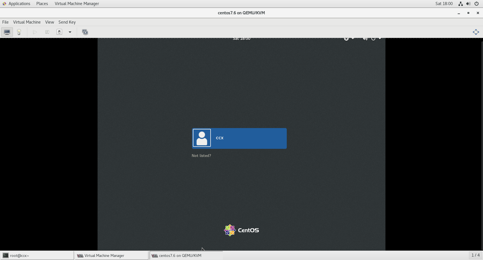The width and height of the screenshot is (483, 260).
Task: Open host volume icon
Action: click(468, 4)
